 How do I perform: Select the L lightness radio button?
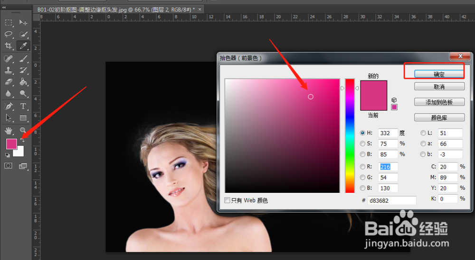click(423, 133)
